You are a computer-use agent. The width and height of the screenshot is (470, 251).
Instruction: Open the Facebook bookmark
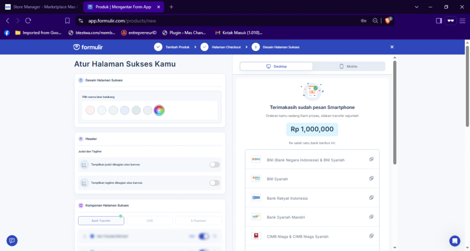click(7, 33)
